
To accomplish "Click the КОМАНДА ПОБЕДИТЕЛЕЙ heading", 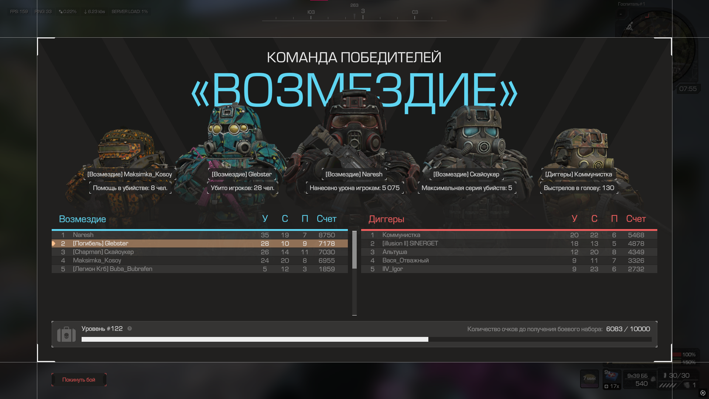I will [x=354, y=57].
